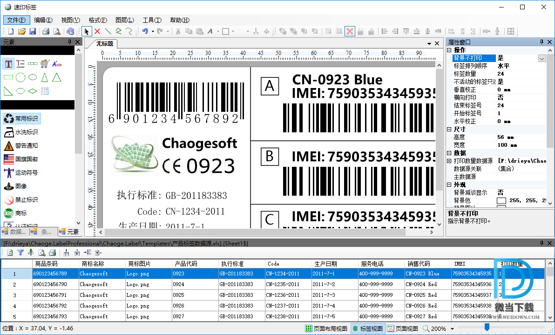Insert a shopping cart barcode element
This screenshot has height=335, width=555.
45,64
